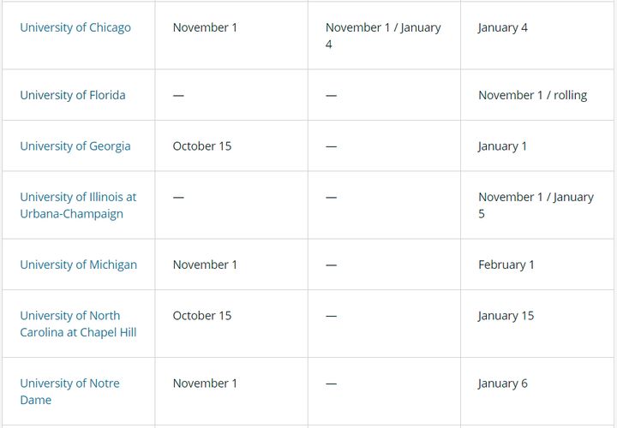
Task: Click Chicago's first-column "November 1" date cell
Action: [205, 27]
